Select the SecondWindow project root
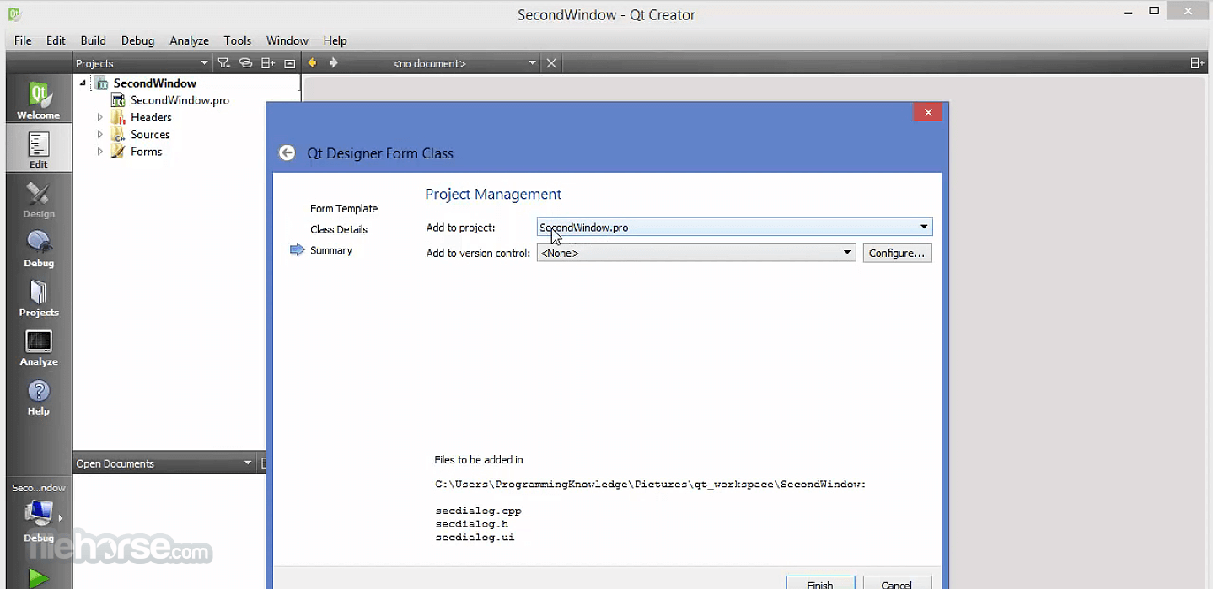This screenshot has width=1213, height=589. pos(155,83)
